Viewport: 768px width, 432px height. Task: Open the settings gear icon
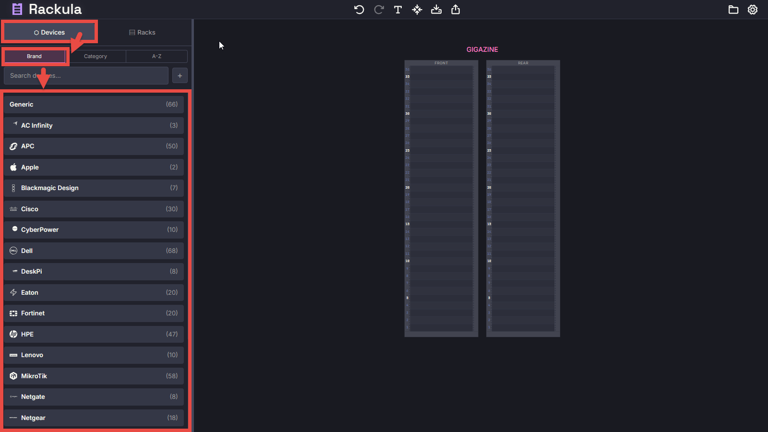[753, 10]
